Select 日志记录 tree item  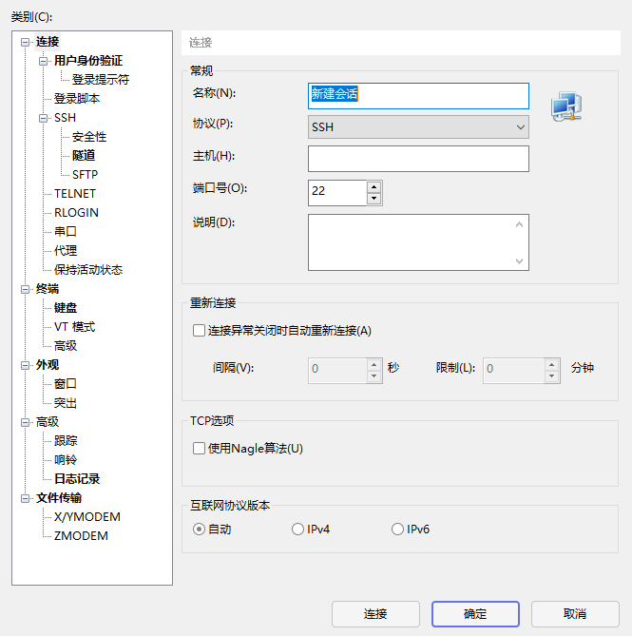77,478
